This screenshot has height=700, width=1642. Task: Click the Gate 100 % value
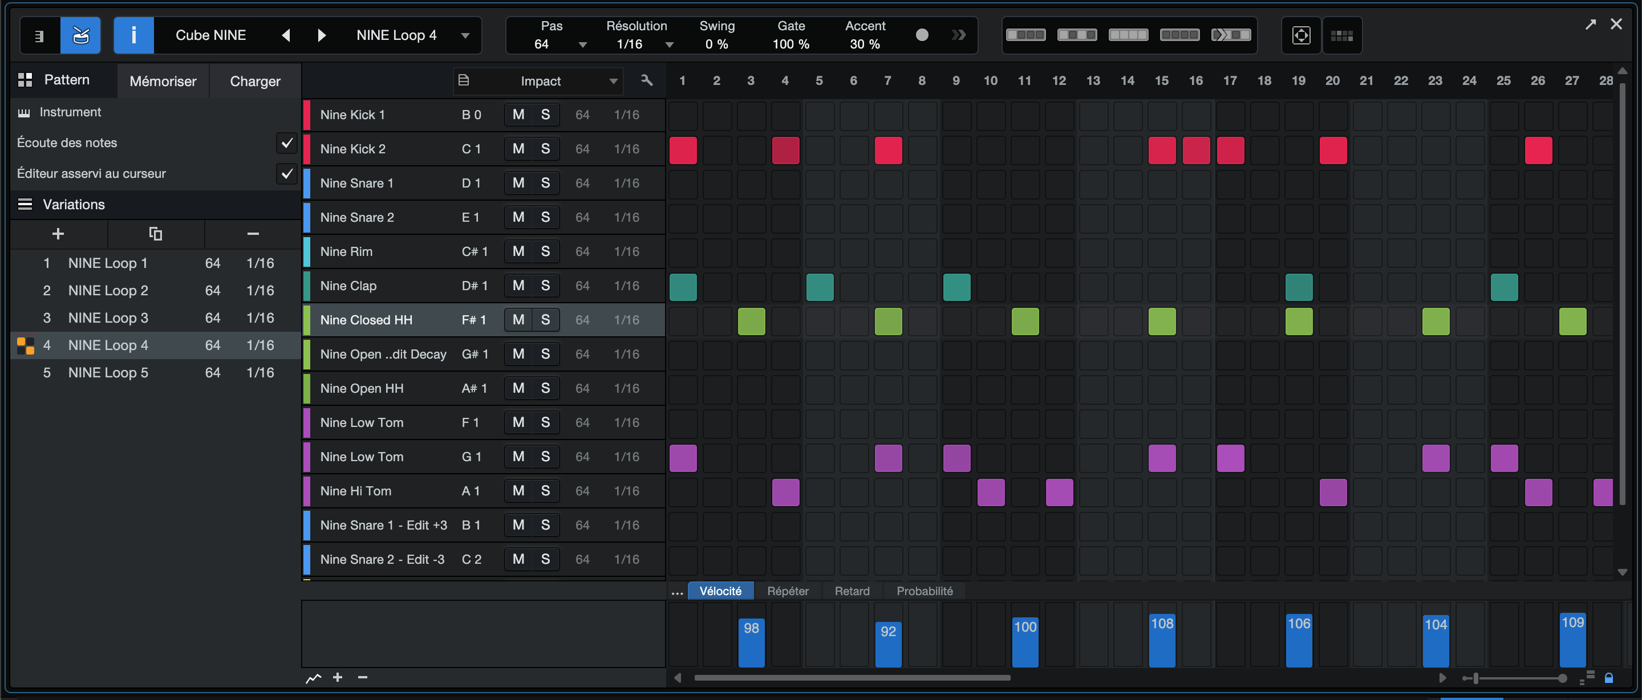(x=790, y=44)
